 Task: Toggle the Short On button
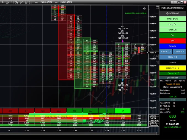click(172, 30)
